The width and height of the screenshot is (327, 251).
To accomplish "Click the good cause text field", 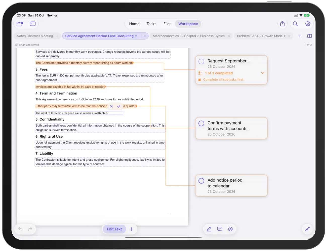I will [x=79, y=113].
